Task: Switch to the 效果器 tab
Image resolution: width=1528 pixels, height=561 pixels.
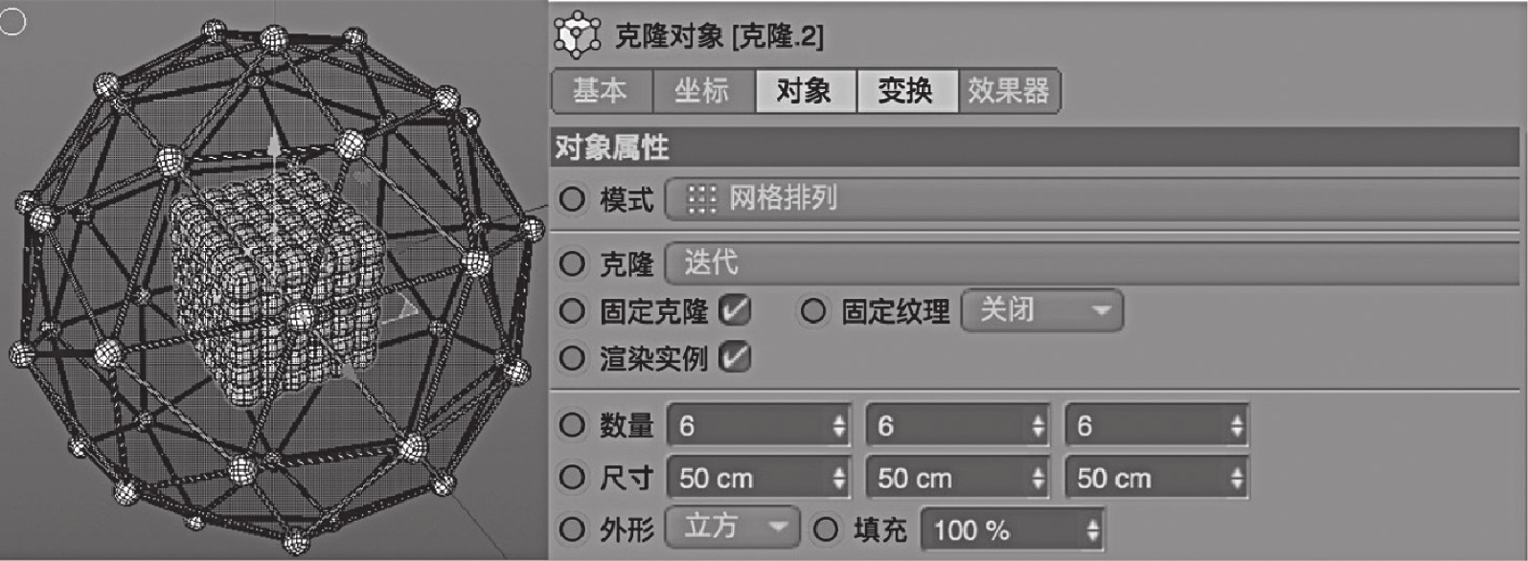Action: pyautogui.click(x=1009, y=91)
